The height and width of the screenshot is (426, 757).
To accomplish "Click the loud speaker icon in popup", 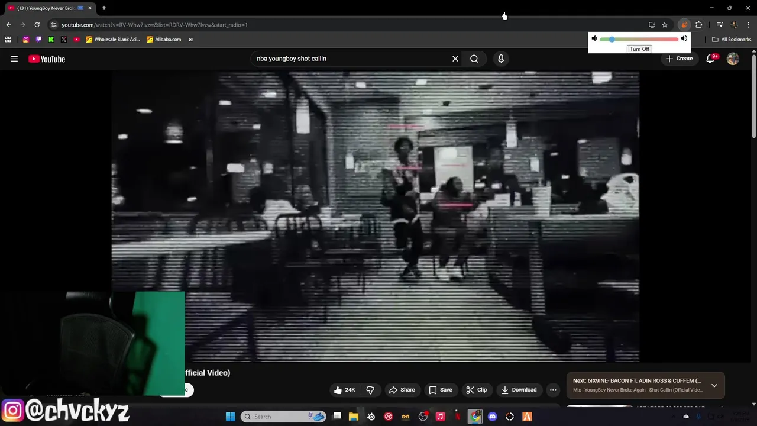I will (x=684, y=38).
